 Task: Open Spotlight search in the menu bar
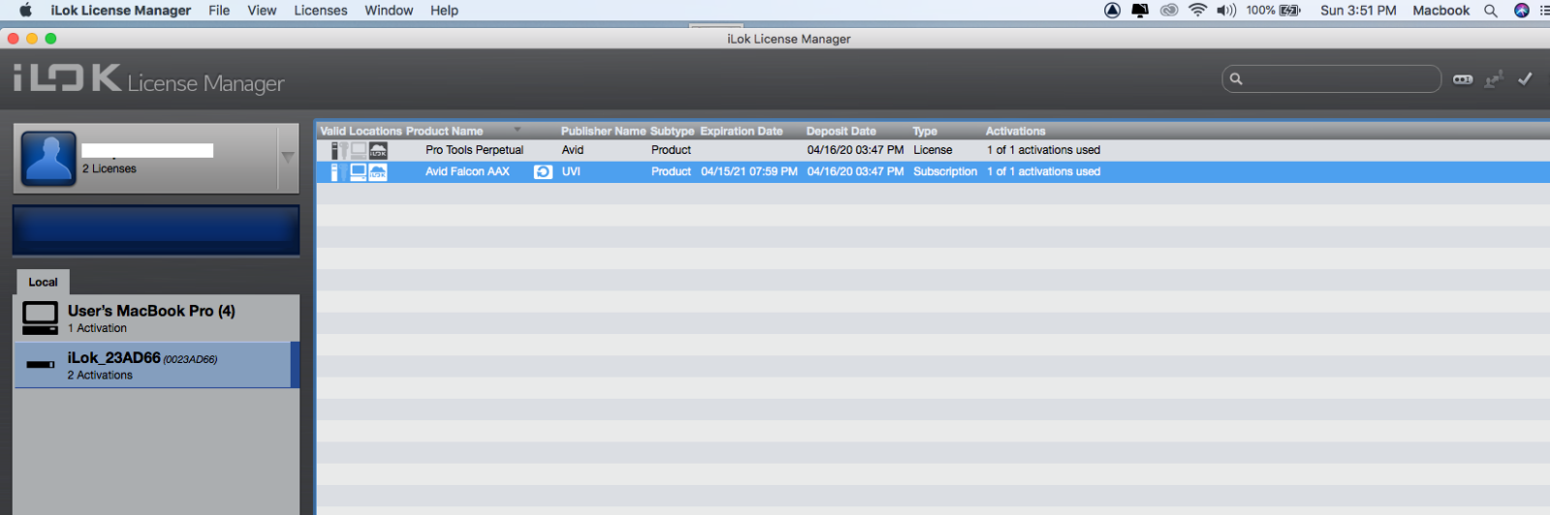click(x=1491, y=11)
